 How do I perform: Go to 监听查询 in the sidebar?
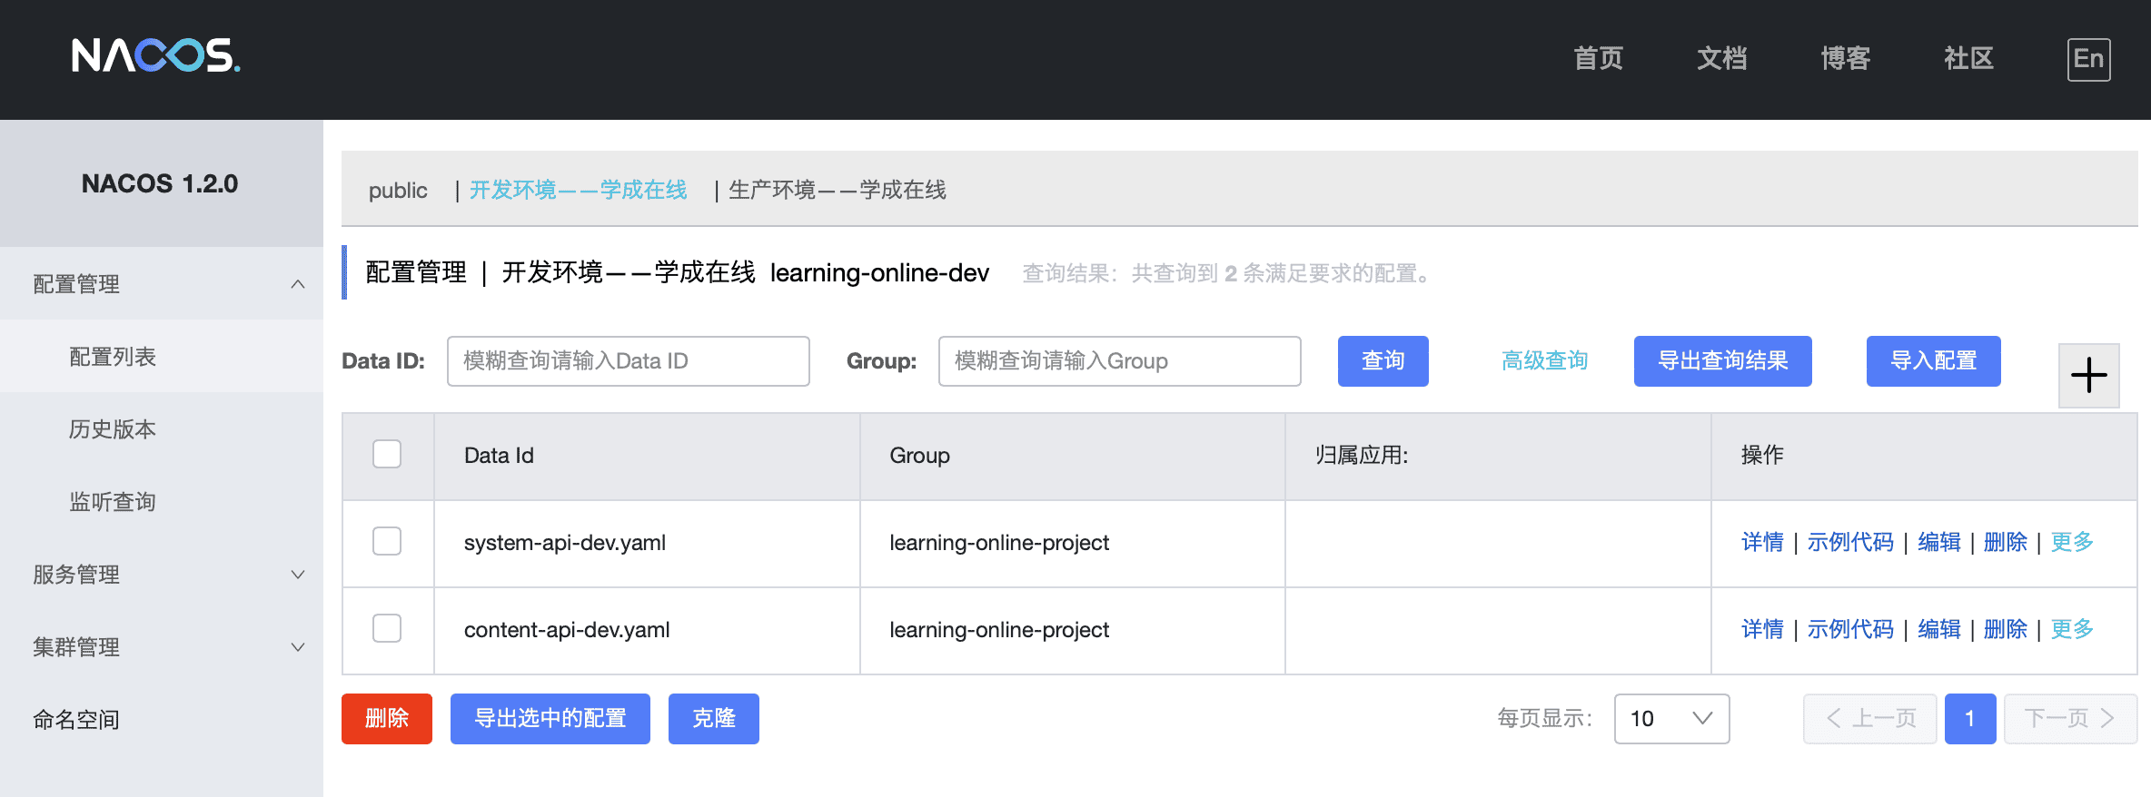click(x=162, y=502)
